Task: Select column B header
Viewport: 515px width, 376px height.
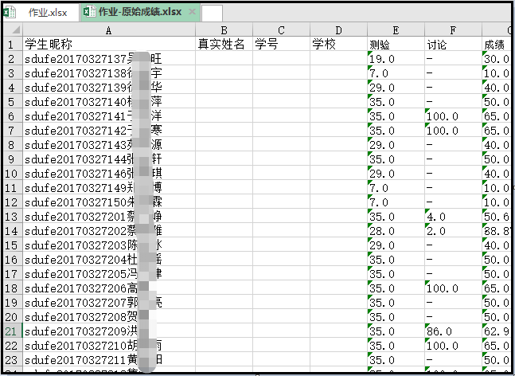Action: click(x=224, y=30)
